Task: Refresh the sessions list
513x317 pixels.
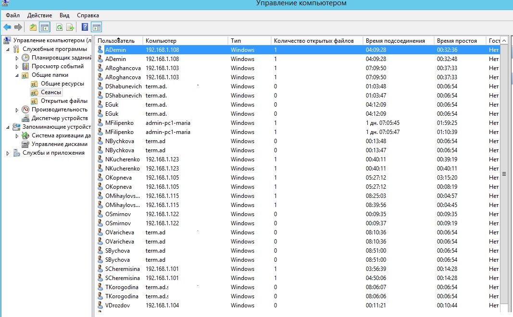Action: 59,27
